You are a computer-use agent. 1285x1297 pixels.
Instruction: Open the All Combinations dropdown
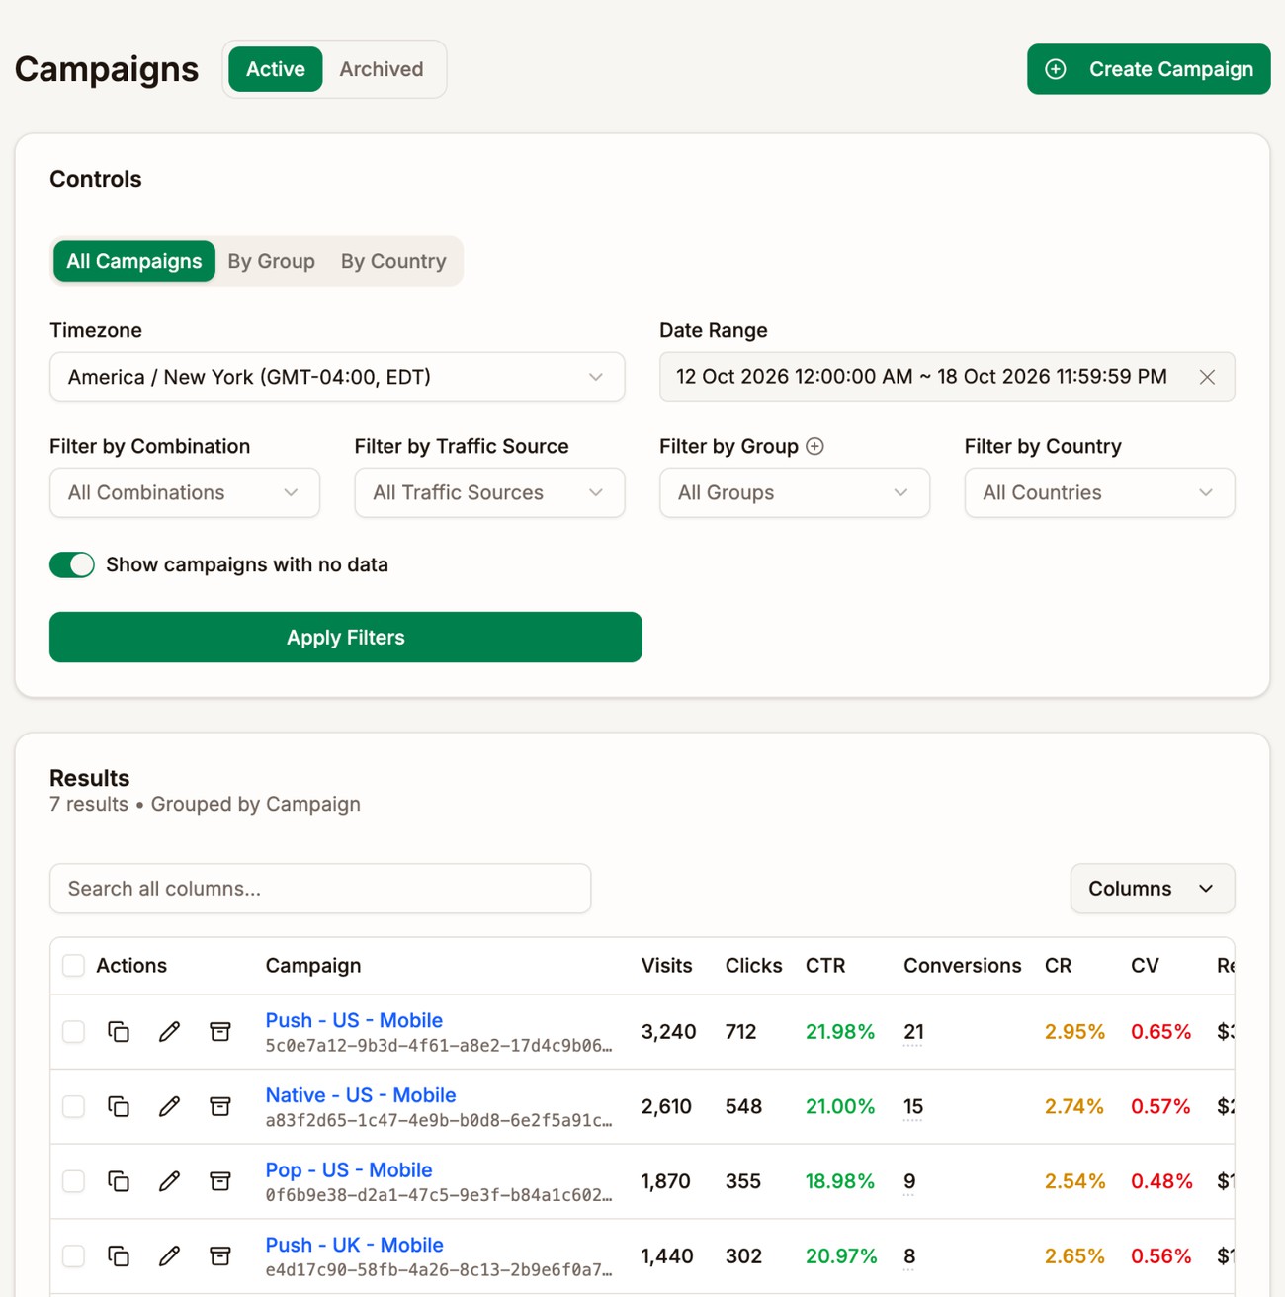click(x=185, y=492)
